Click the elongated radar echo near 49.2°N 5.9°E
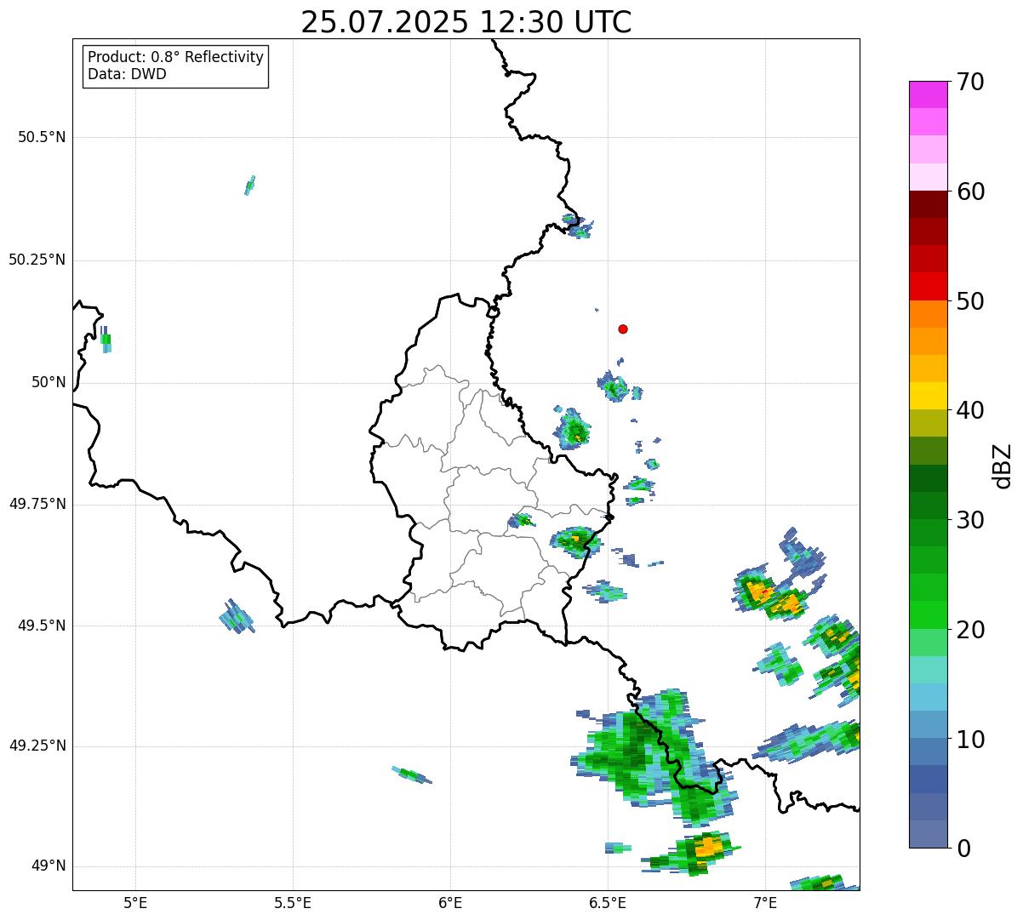 pyautogui.click(x=412, y=774)
